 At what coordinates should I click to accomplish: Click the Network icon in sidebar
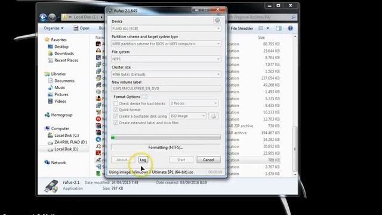pos(47,162)
